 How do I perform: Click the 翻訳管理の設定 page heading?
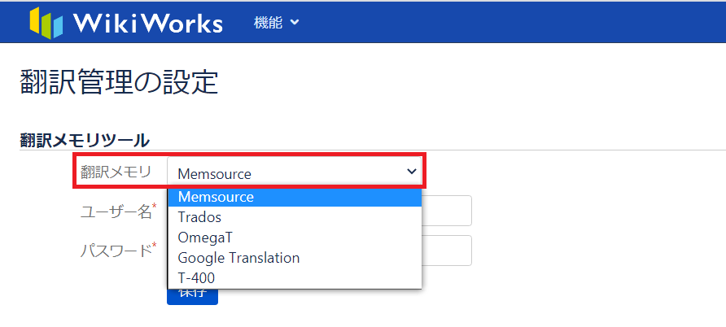(x=119, y=82)
